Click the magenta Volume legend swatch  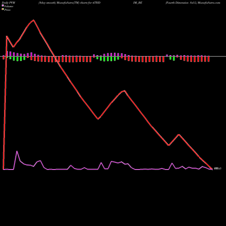(3, 6)
